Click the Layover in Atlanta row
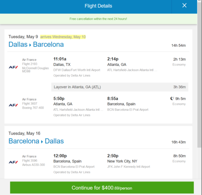This screenshot has height=195, width=202. click(x=120, y=87)
